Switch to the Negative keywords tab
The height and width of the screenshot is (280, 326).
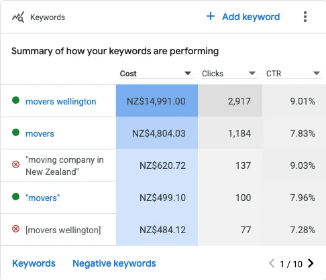click(114, 263)
